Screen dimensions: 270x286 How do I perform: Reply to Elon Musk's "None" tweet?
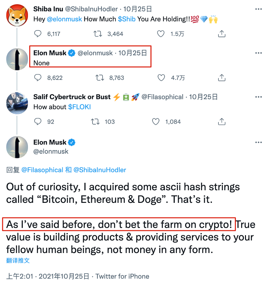(x=38, y=78)
